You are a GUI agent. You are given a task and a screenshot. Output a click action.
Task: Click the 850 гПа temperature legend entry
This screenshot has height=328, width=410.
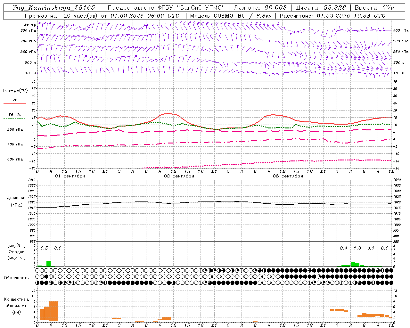(x=15, y=130)
